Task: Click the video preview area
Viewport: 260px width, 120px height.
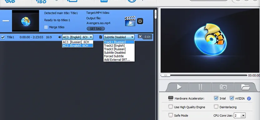Action: (x=210, y=41)
